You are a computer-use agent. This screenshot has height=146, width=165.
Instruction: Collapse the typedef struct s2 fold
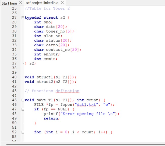23,18
